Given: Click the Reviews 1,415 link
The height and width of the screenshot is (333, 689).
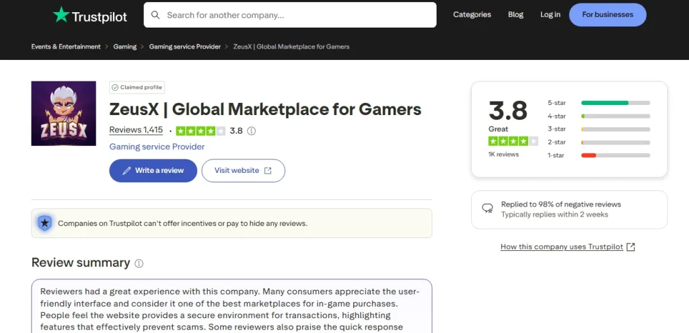Looking at the screenshot, I should coord(136,130).
